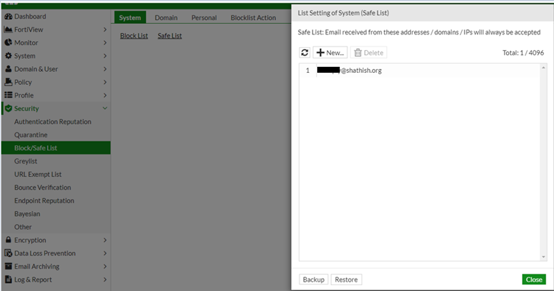The height and width of the screenshot is (291, 554).
Task: Switch to the Domain tab
Action: [166, 18]
